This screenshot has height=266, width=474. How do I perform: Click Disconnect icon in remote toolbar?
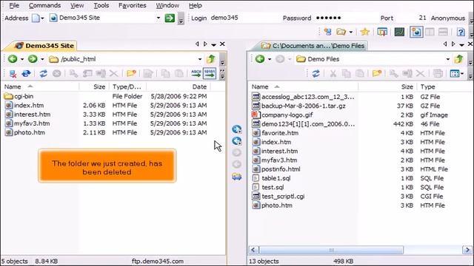(13, 73)
